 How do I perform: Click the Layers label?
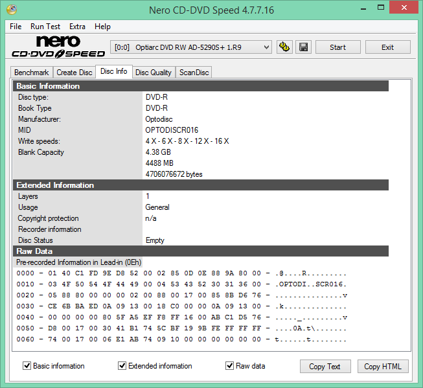tap(28, 196)
